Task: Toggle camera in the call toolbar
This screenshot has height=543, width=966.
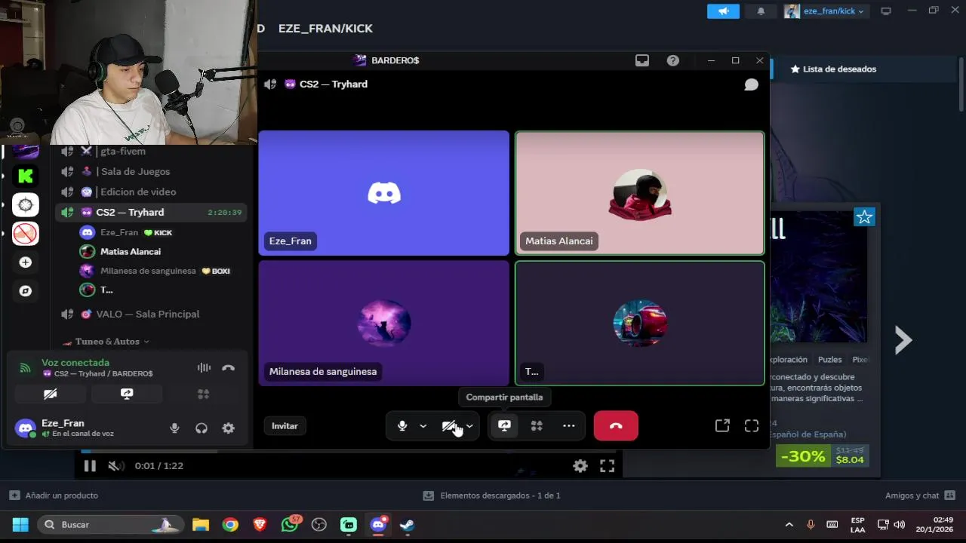Action: (x=448, y=426)
